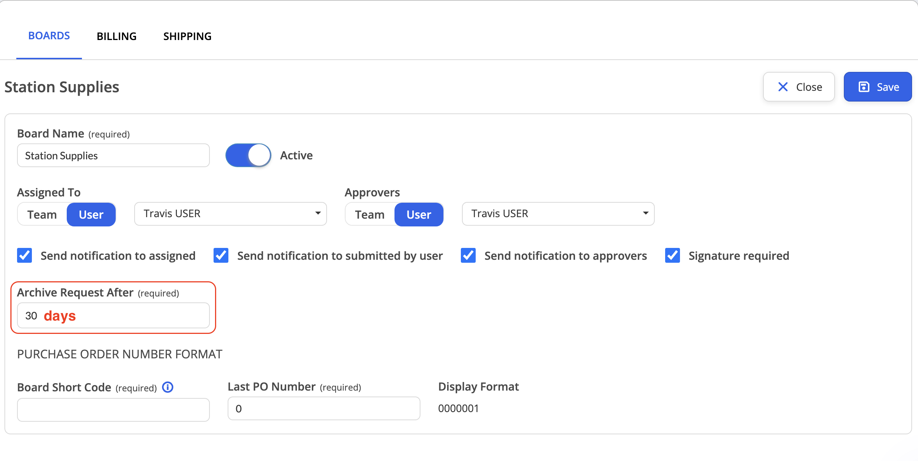The height and width of the screenshot is (461, 918).
Task: Select Team under Approvers
Action: point(370,214)
